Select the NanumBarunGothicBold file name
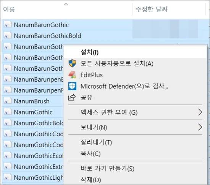This screenshot has height=185, width=210. click(47, 36)
